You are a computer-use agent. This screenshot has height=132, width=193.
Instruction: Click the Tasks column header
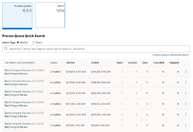[120, 63]
